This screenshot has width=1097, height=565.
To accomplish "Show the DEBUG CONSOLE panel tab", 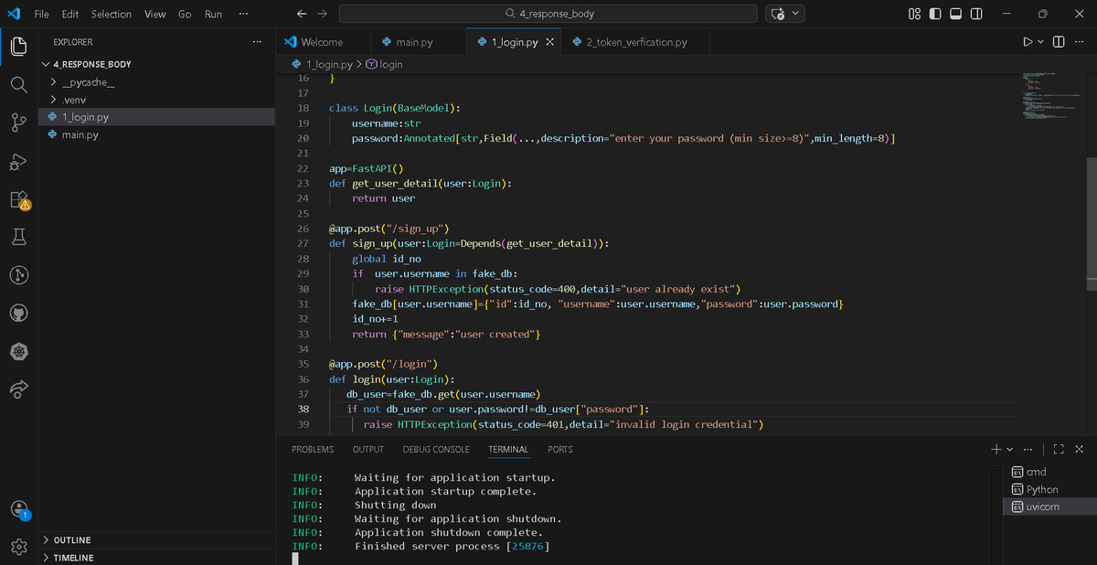I will click(436, 449).
